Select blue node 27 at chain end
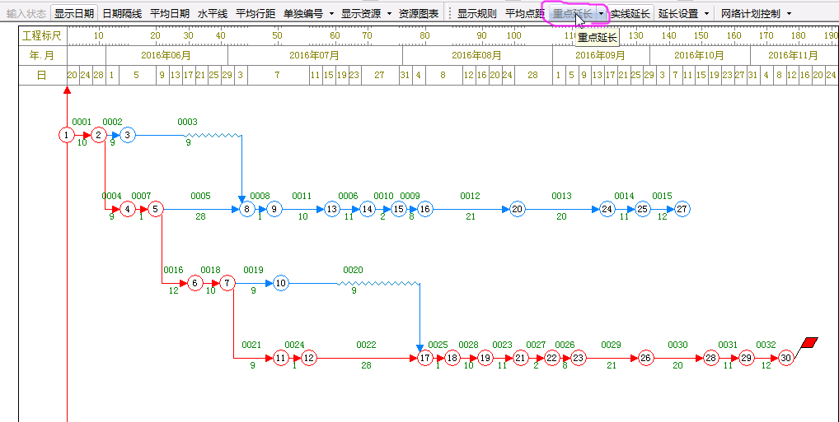Viewport: 839px width, 422px height. (682, 209)
